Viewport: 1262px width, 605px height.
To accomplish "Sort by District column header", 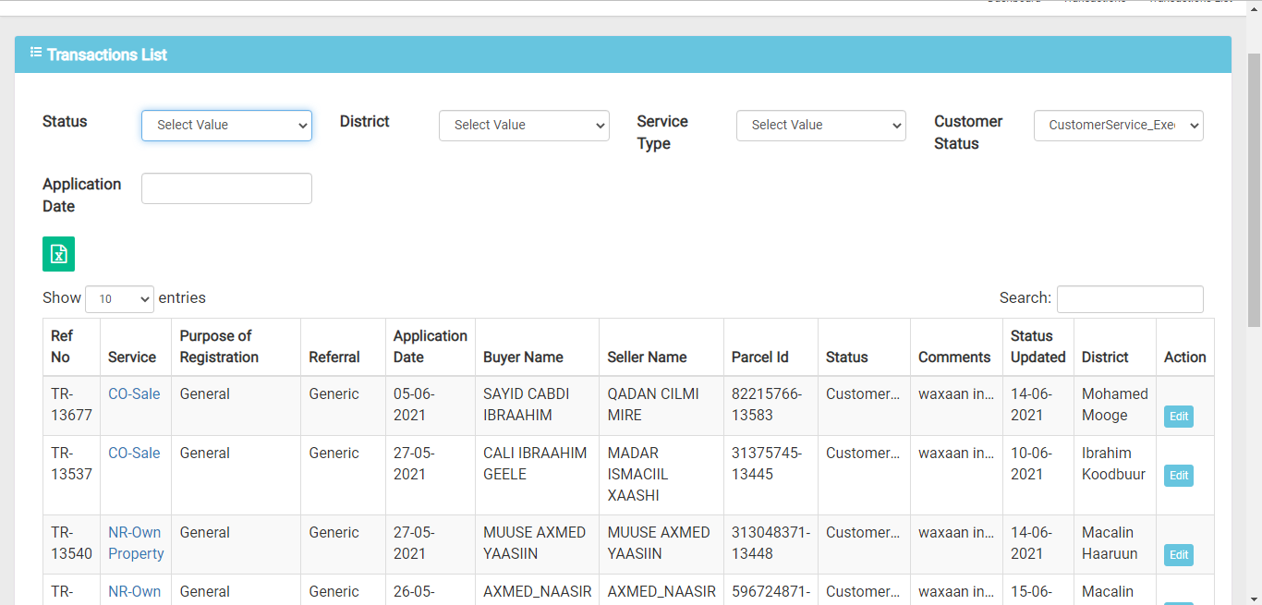I will pyautogui.click(x=1115, y=346).
